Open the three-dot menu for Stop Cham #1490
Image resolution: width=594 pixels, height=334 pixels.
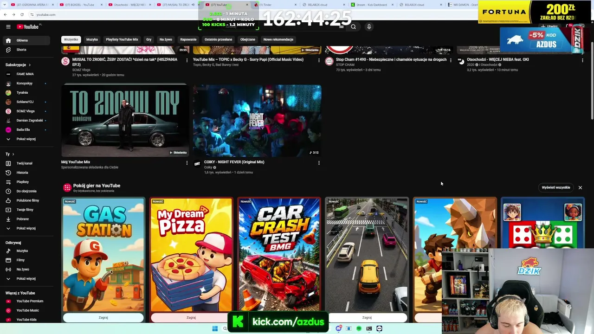click(451, 60)
